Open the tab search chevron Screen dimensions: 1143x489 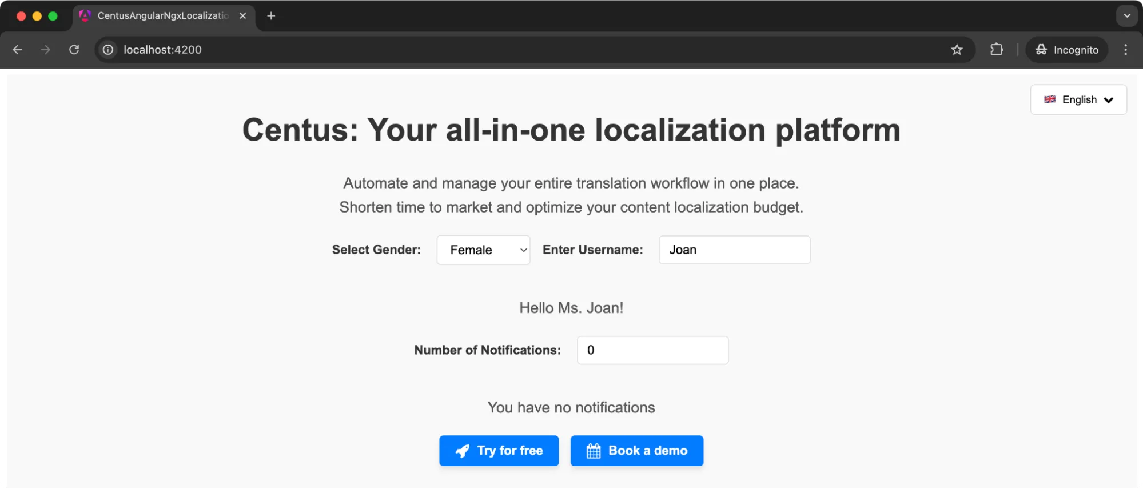[1127, 16]
